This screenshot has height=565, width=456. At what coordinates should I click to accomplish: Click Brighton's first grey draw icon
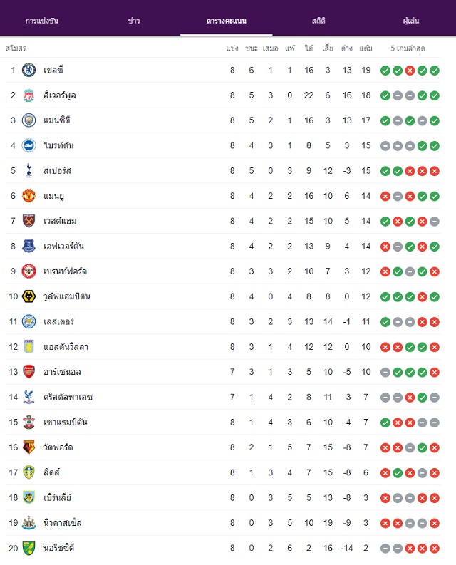click(x=385, y=146)
